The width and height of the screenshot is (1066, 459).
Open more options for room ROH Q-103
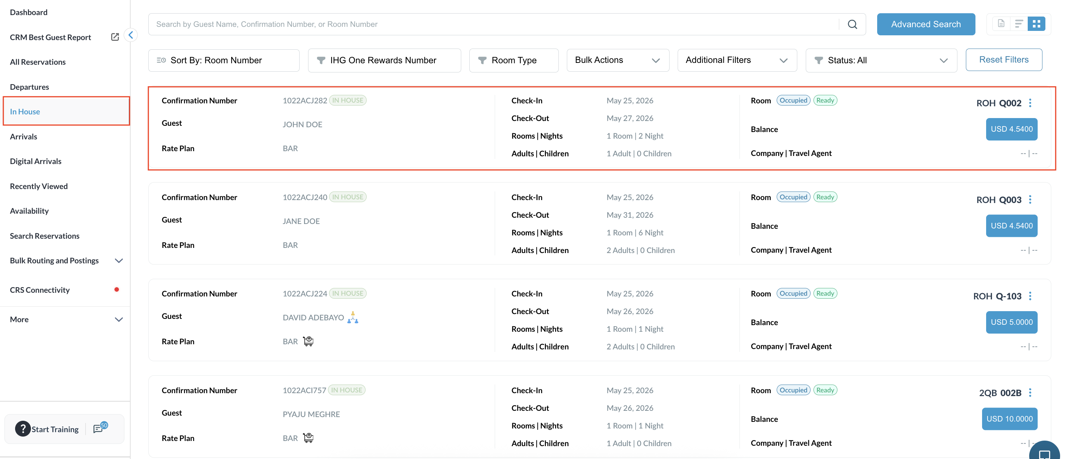(x=1030, y=296)
